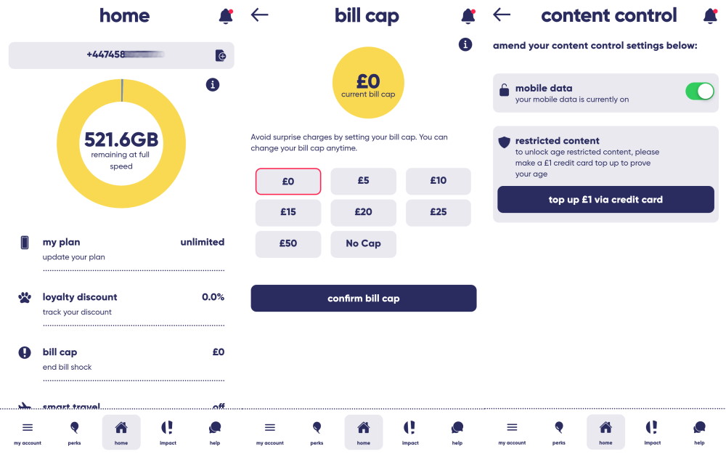
Task: Confirm the bill cap selection
Action: pyautogui.click(x=364, y=299)
